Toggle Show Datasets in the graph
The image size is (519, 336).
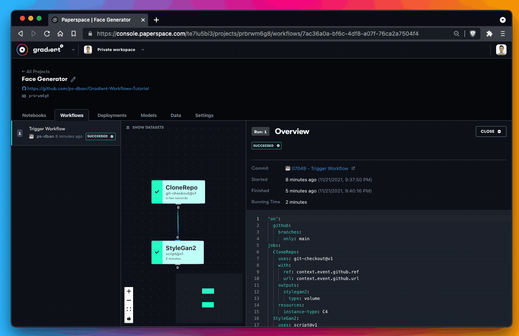(x=145, y=127)
